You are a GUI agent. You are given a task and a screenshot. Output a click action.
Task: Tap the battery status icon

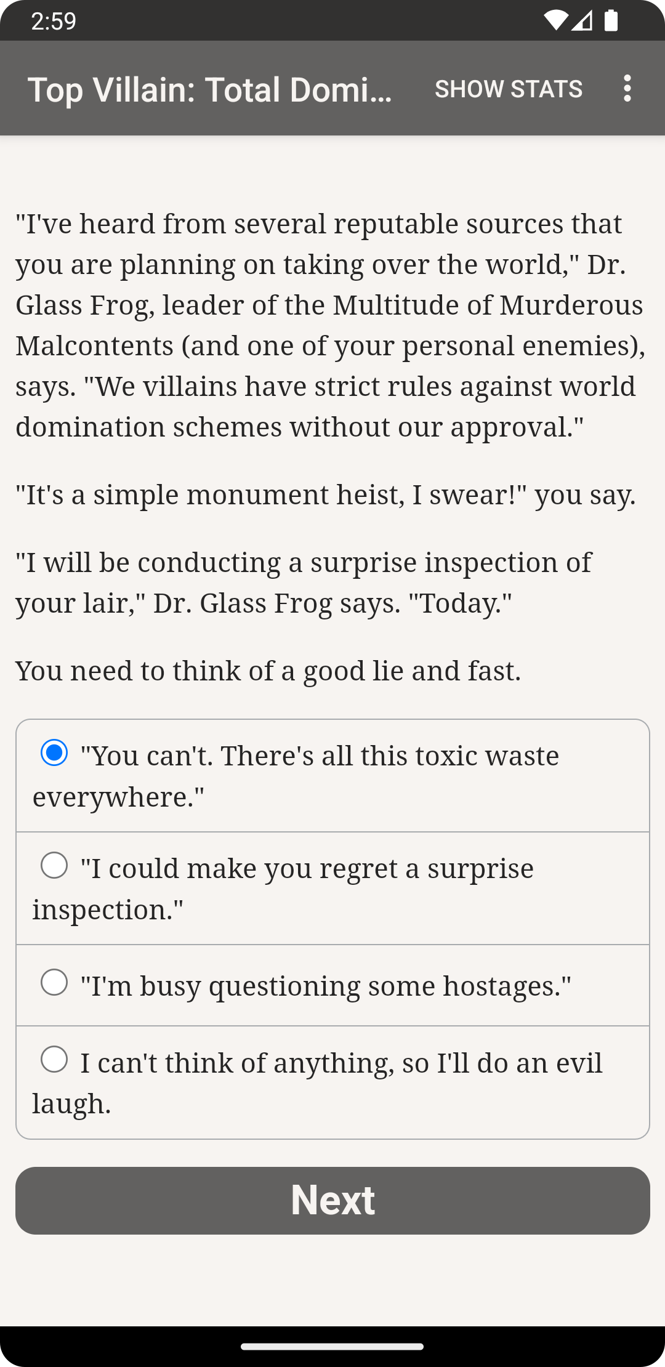coord(611,21)
